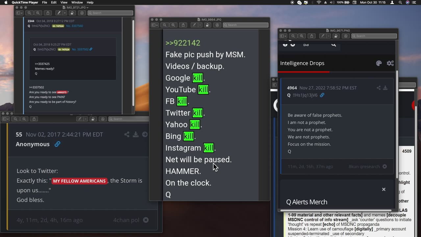The image size is (421, 237).
Task: Zoom out in the IMG_9864.JPG window
Action: (x=165, y=25)
